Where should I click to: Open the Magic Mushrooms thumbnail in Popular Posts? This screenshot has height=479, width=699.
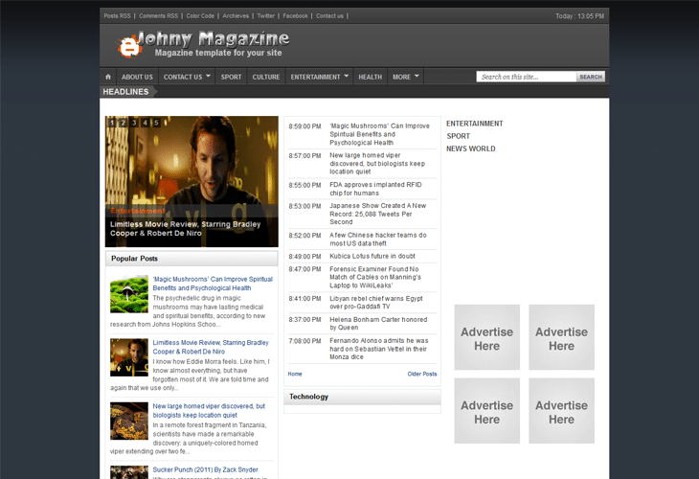(129, 294)
